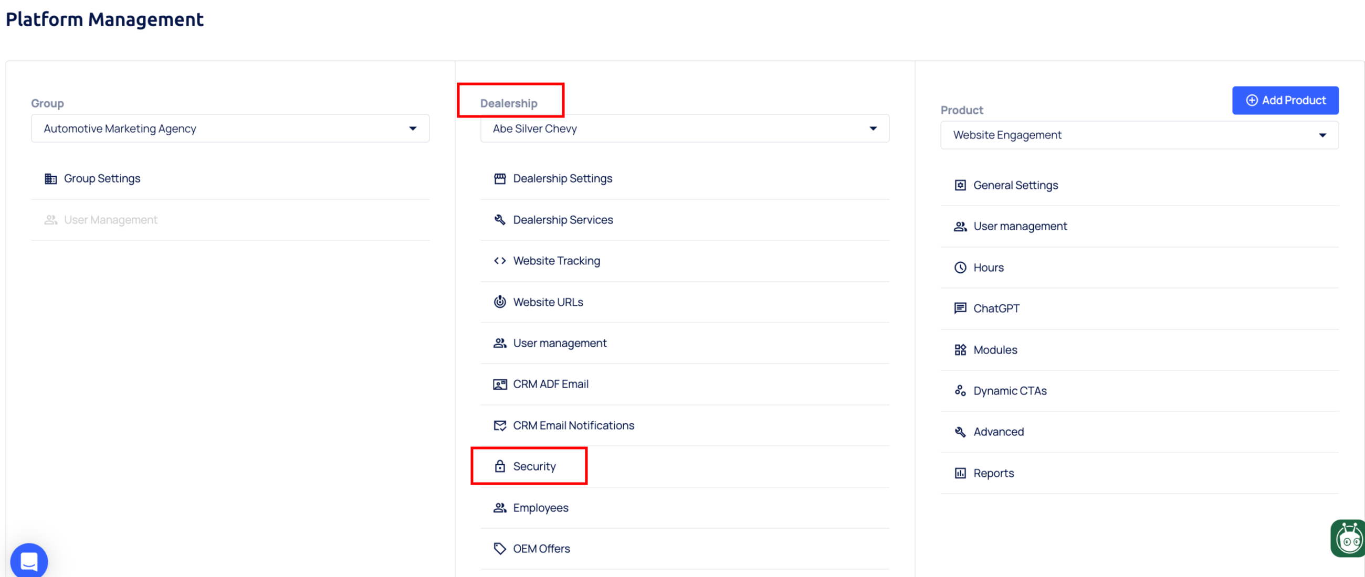The image size is (1365, 577).
Task: Click the Dealership Settings storefront icon
Action: (x=499, y=179)
